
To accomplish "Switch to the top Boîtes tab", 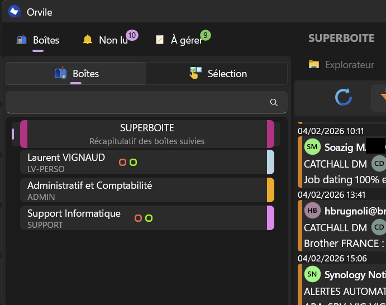I will click(x=39, y=40).
